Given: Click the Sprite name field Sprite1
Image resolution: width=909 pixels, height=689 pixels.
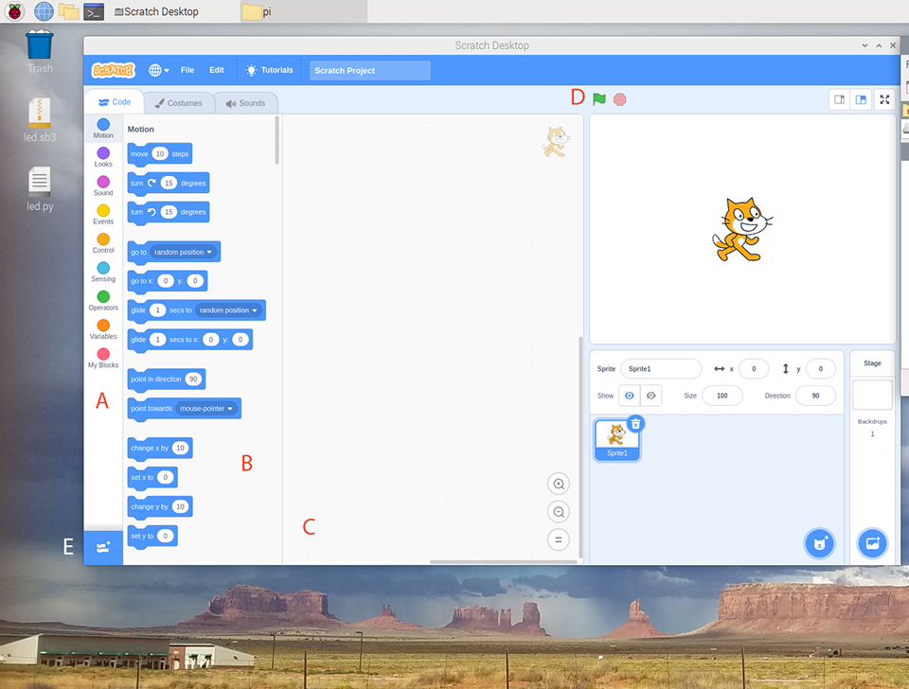Looking at the screenshot, I should tap(661, 368).
